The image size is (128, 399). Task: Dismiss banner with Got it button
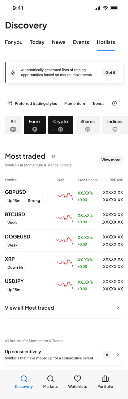pos(110,72)
